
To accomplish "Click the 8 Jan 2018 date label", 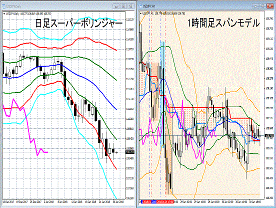I will pos(62,201).
